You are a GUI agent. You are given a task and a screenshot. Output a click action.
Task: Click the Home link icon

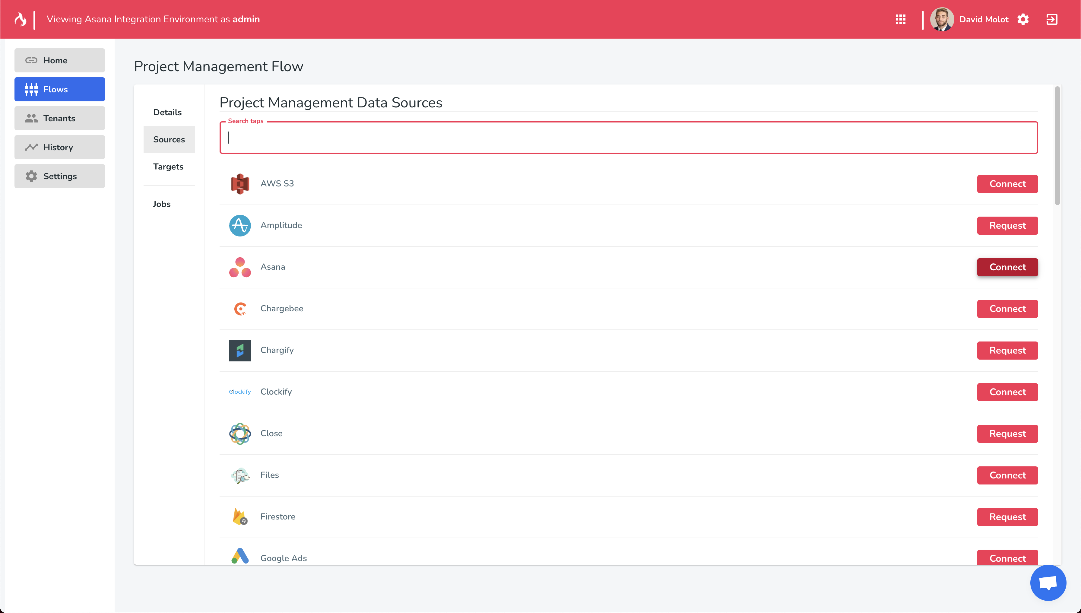[x=31, y=60]
